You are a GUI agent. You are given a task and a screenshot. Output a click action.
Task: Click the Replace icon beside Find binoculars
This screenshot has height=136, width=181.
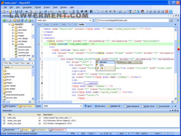coord(63,11)
